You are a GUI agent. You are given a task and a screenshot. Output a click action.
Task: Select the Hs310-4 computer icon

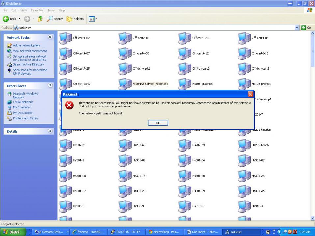click(244, 206)
